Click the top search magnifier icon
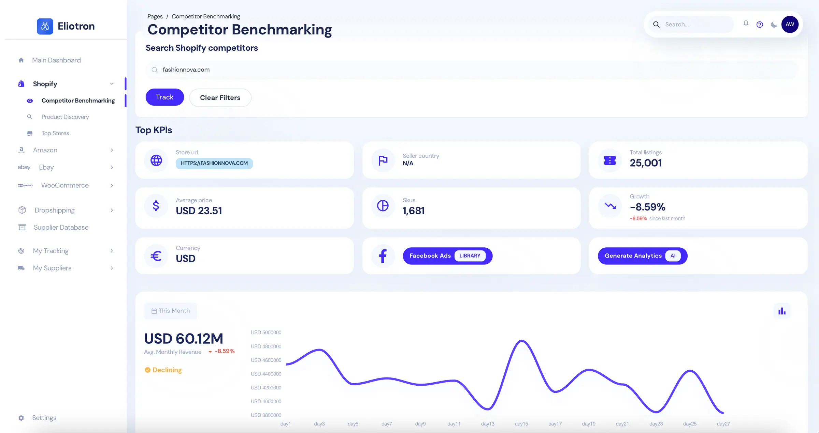 click(x=656, y=25)
